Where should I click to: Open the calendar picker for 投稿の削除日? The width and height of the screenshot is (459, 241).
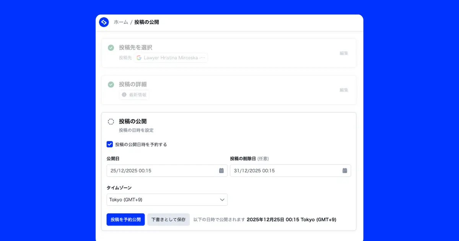click(345, 171)
